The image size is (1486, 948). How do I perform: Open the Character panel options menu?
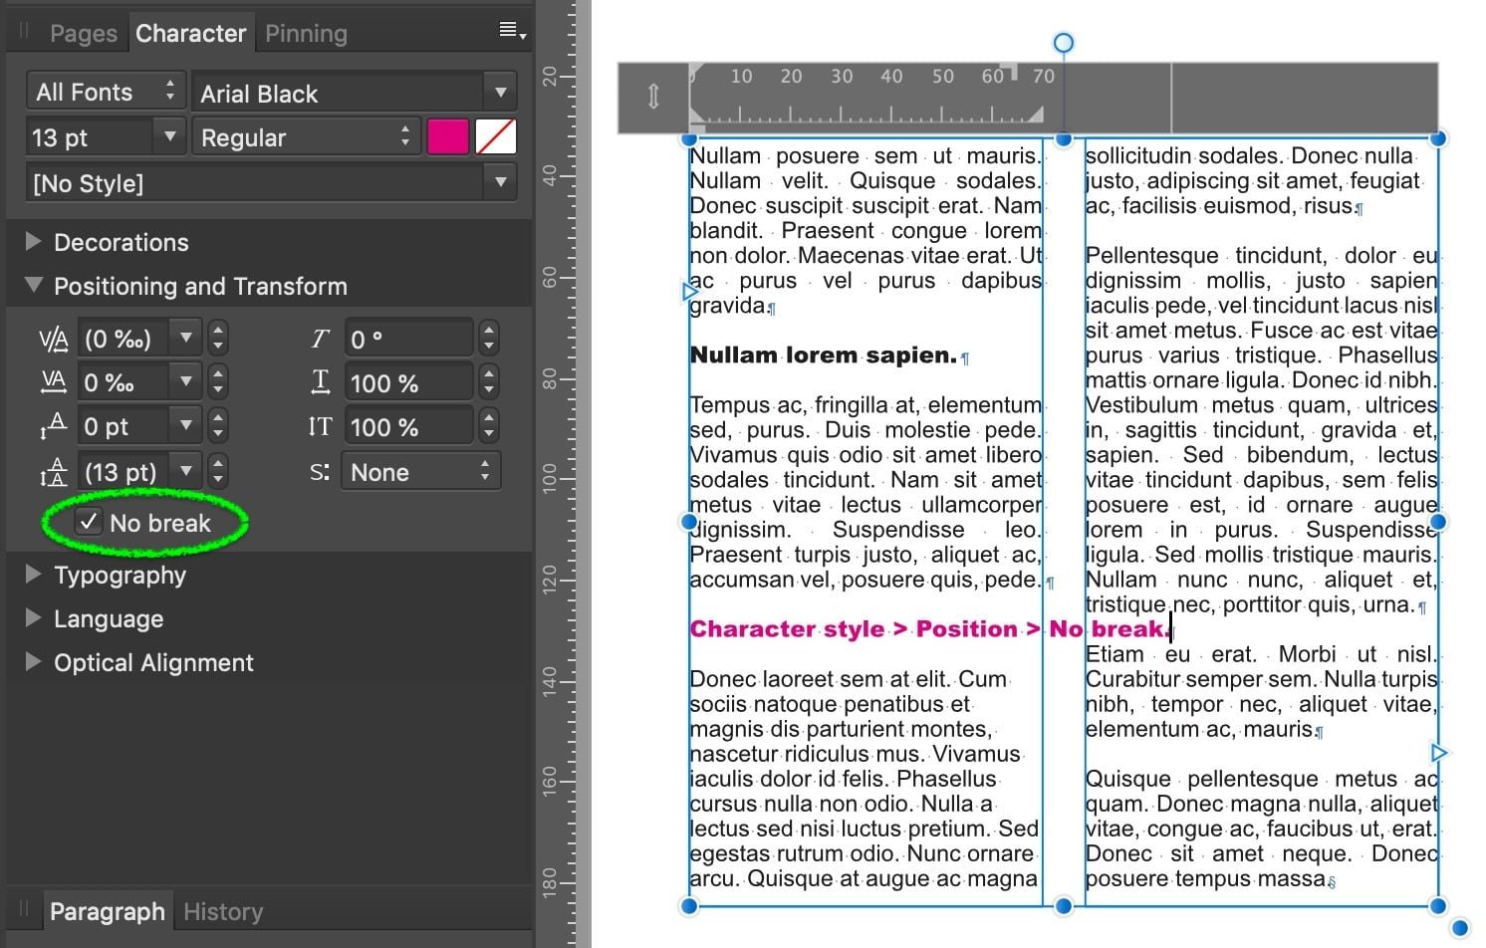pos(509,31)
